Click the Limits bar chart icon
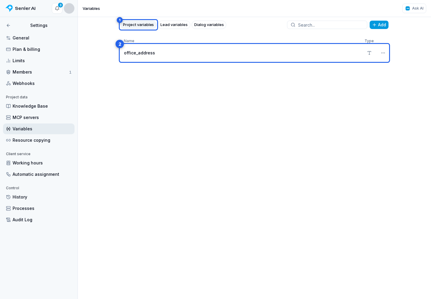 (8, 61)
